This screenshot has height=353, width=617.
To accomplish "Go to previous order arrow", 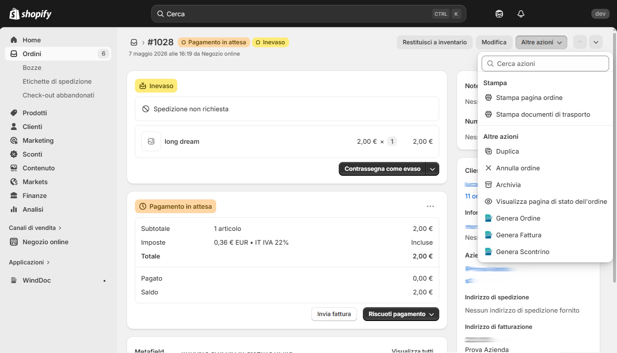I will coord(580,42).
